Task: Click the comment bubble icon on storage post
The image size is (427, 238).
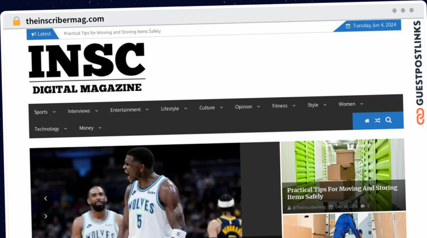Action: tap(362, 206)
